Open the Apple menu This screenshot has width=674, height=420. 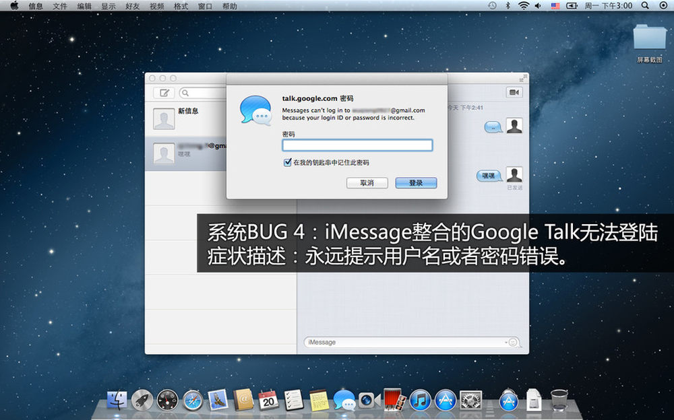(x=13, y=5)
